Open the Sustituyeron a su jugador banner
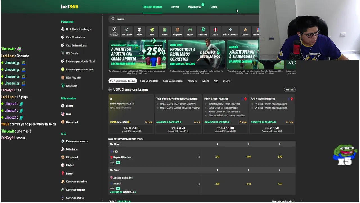The image size is (360, 203). [255, 54]
